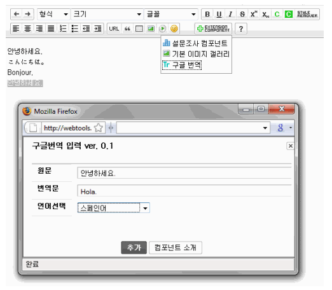
Task: Click the Style Remover button
Action: 307,14
